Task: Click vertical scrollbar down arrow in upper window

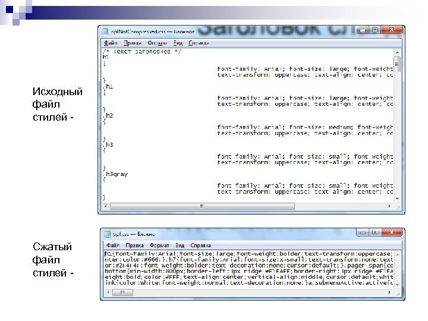Action: (x=397, y=199)
